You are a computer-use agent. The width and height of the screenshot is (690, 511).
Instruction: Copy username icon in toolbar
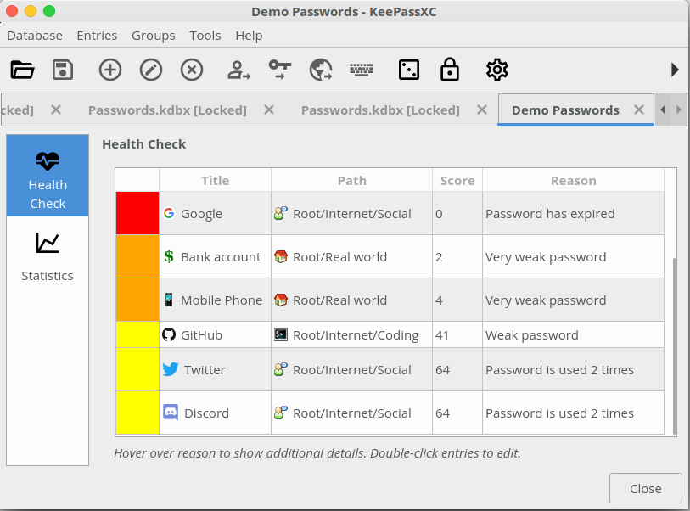point(239,70)
